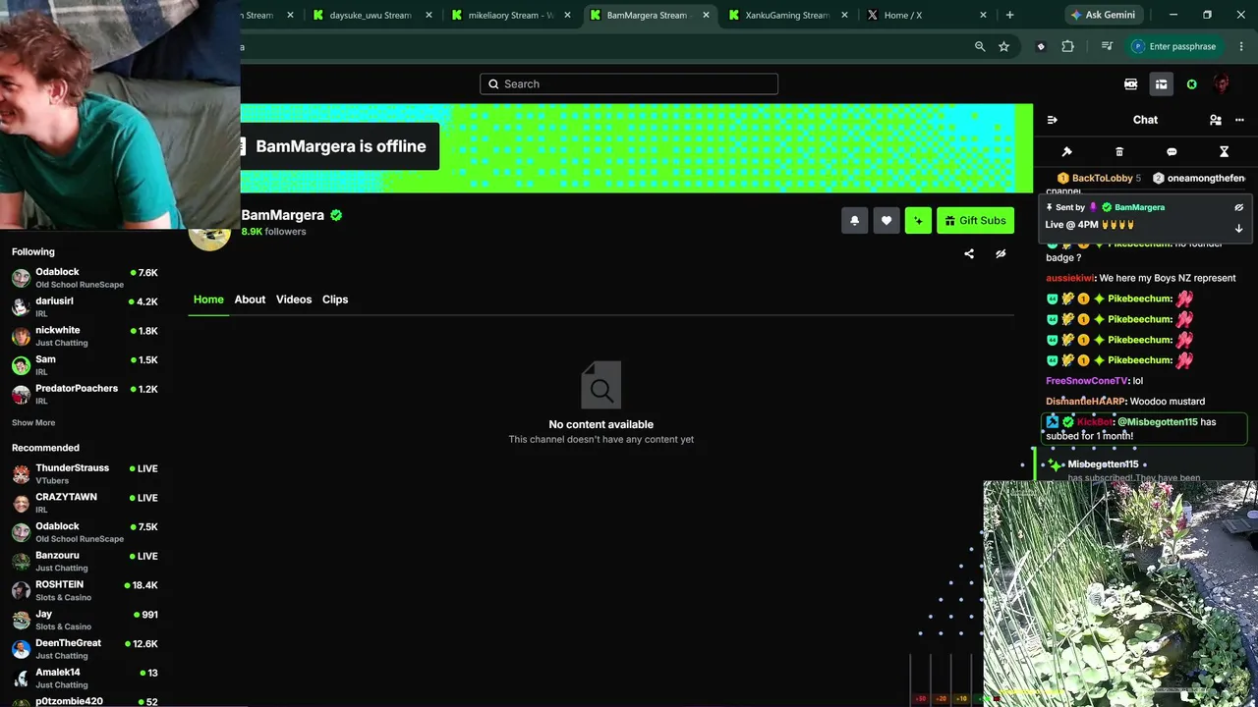Open Sam's channel in Following
The image size is (1258, 707).
pos(85,365)
